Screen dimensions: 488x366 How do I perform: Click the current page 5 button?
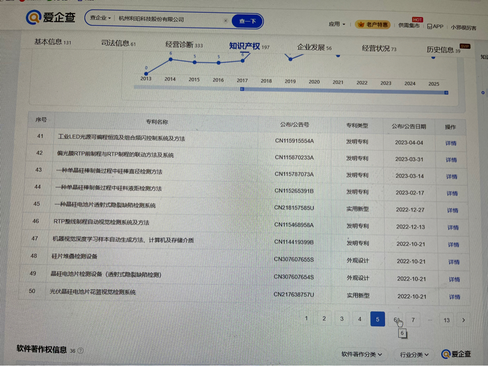coord(377,319)
